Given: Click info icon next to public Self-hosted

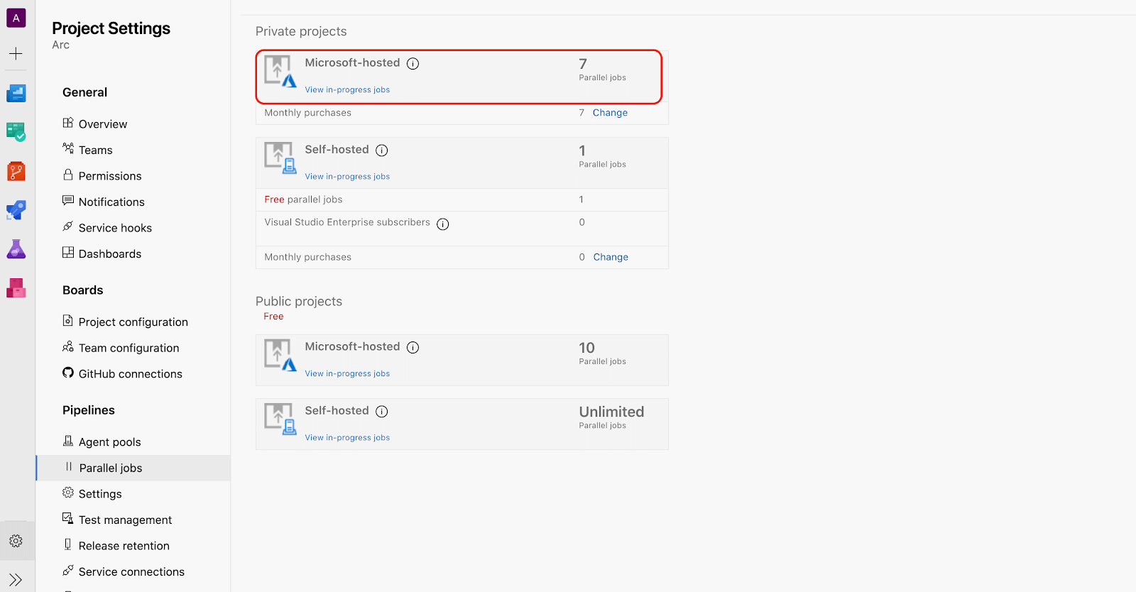Looking at the screenshot, I should click(x=382, y=411).
